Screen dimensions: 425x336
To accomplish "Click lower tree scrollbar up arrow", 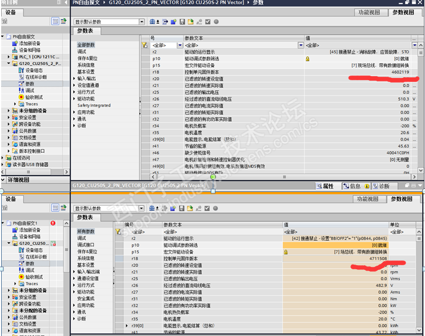I will pos(66,223).
